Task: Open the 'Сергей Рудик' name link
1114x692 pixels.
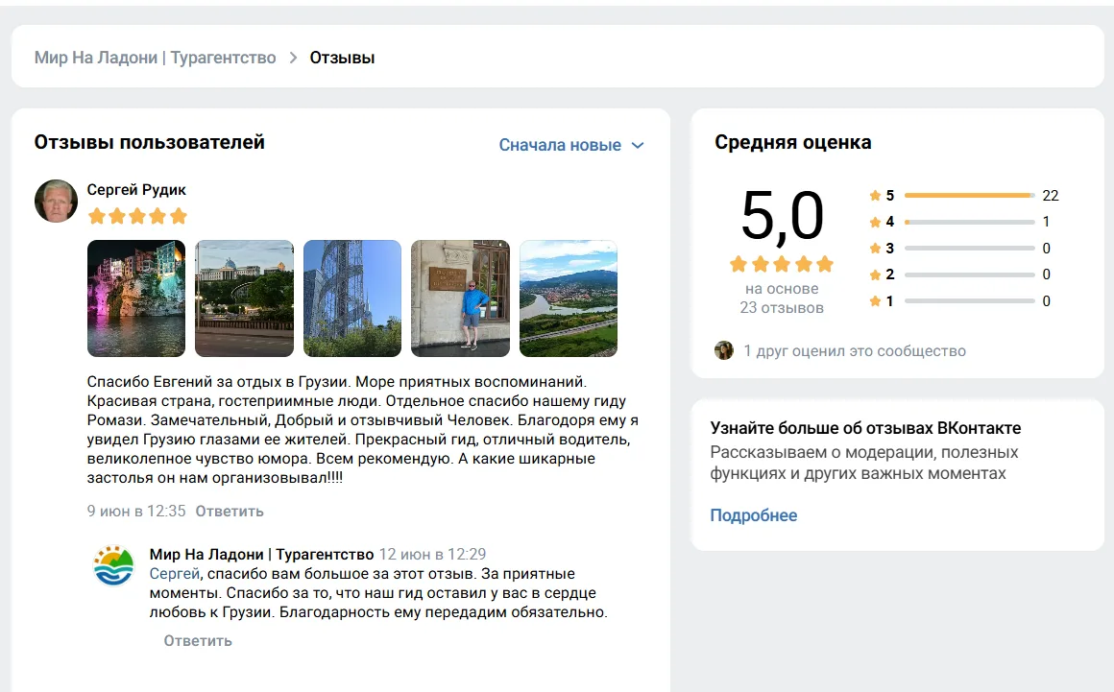Action: (136, 189)
